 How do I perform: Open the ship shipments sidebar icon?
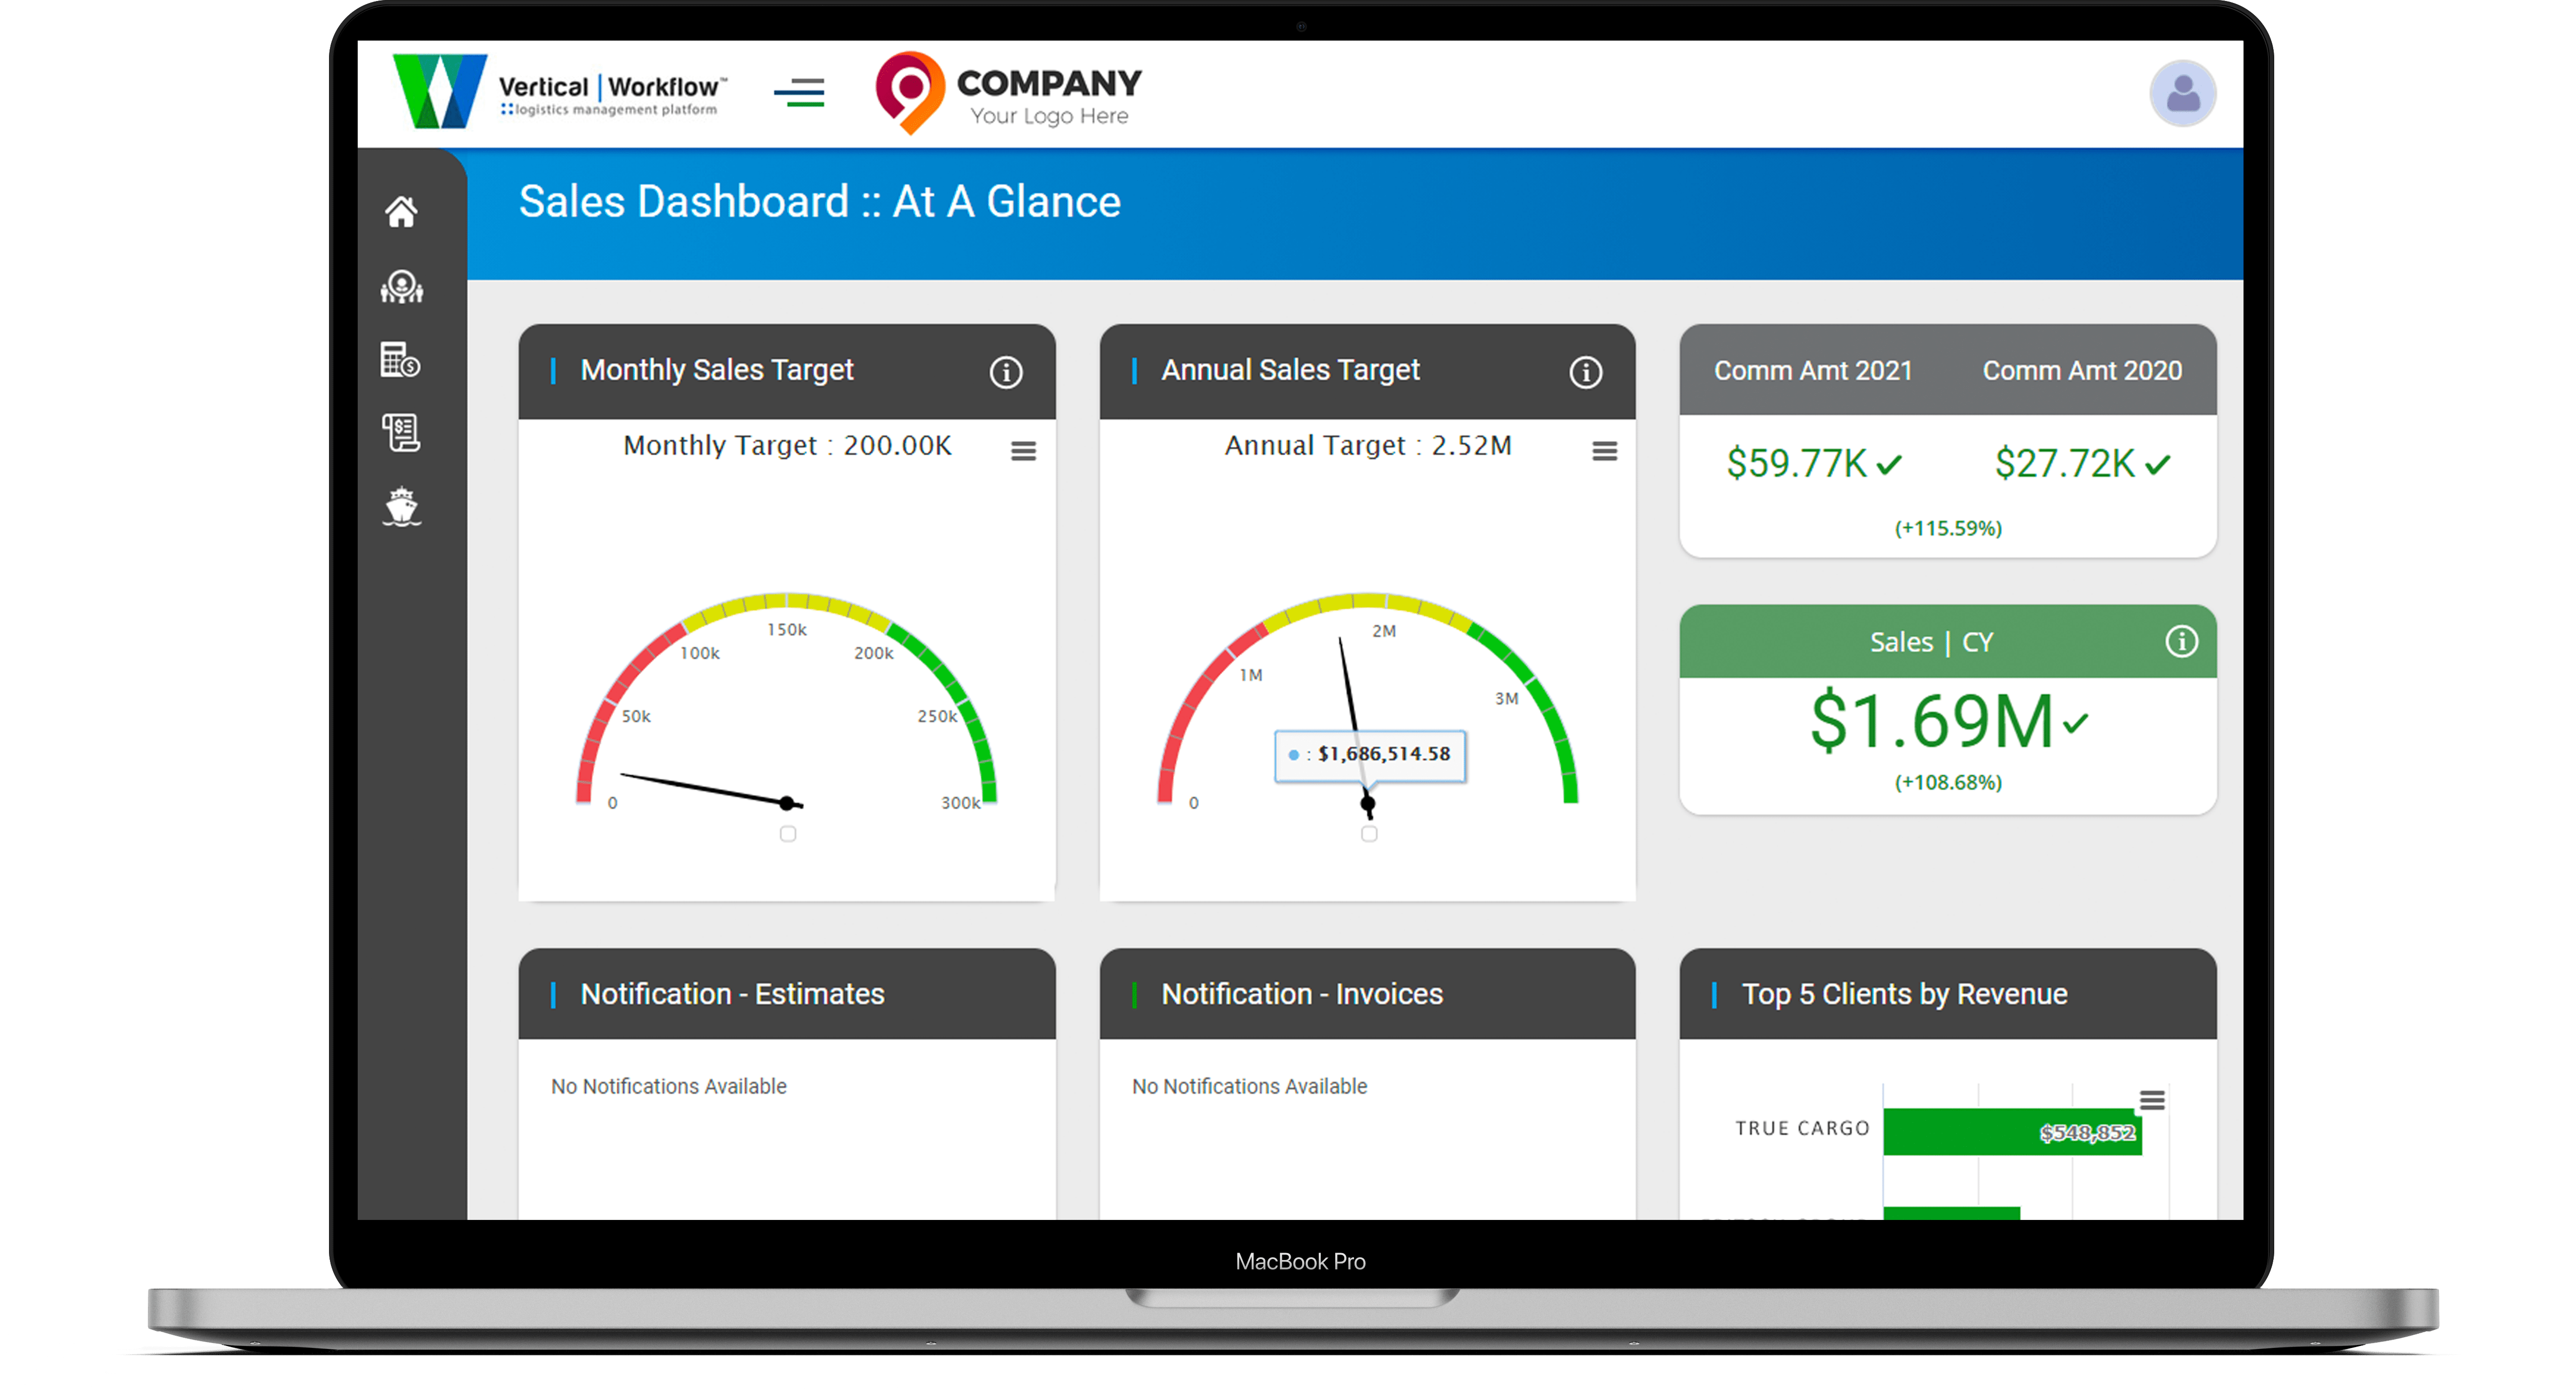(x=401, y=507)
